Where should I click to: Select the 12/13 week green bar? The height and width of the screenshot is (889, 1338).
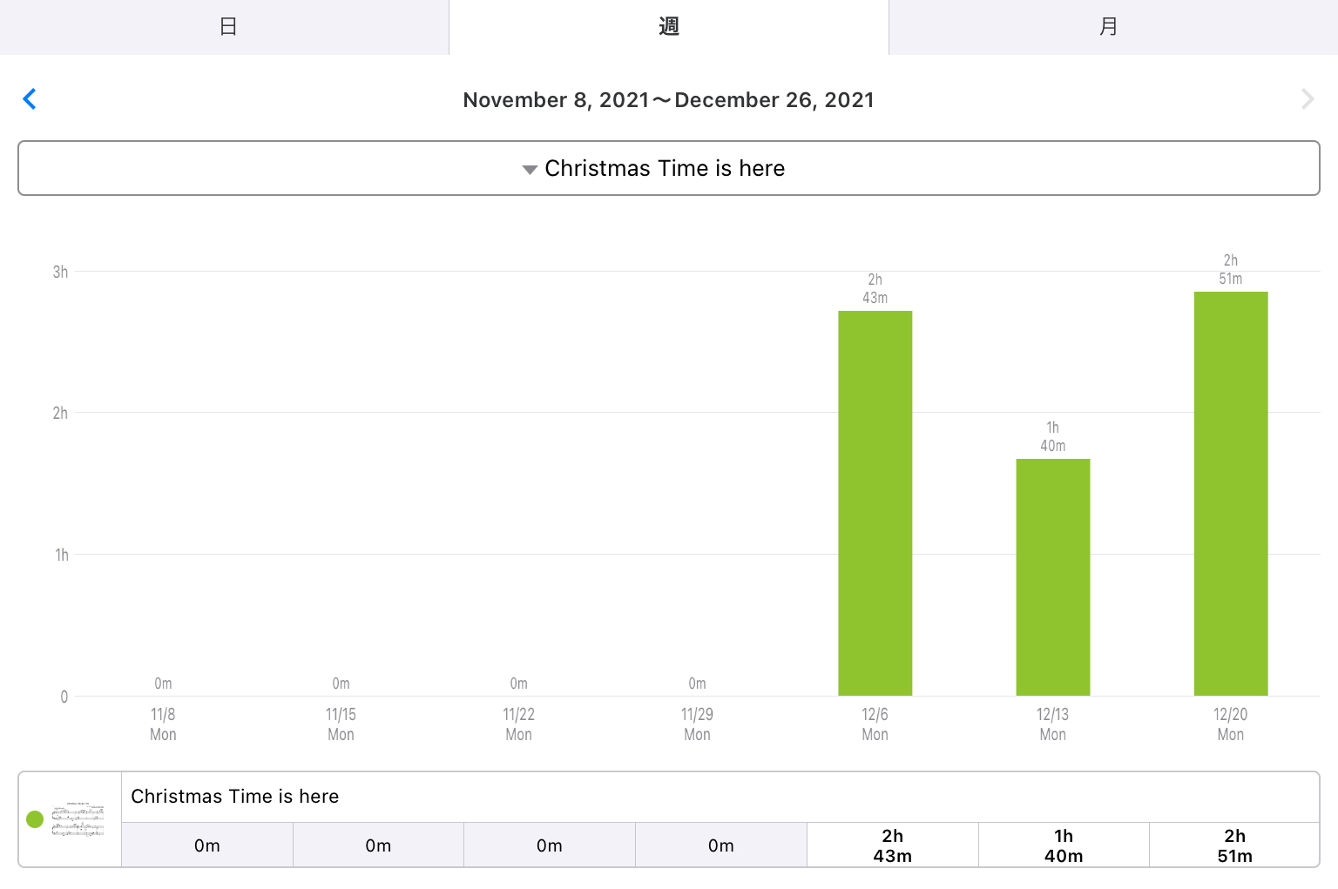(1052, 577)
